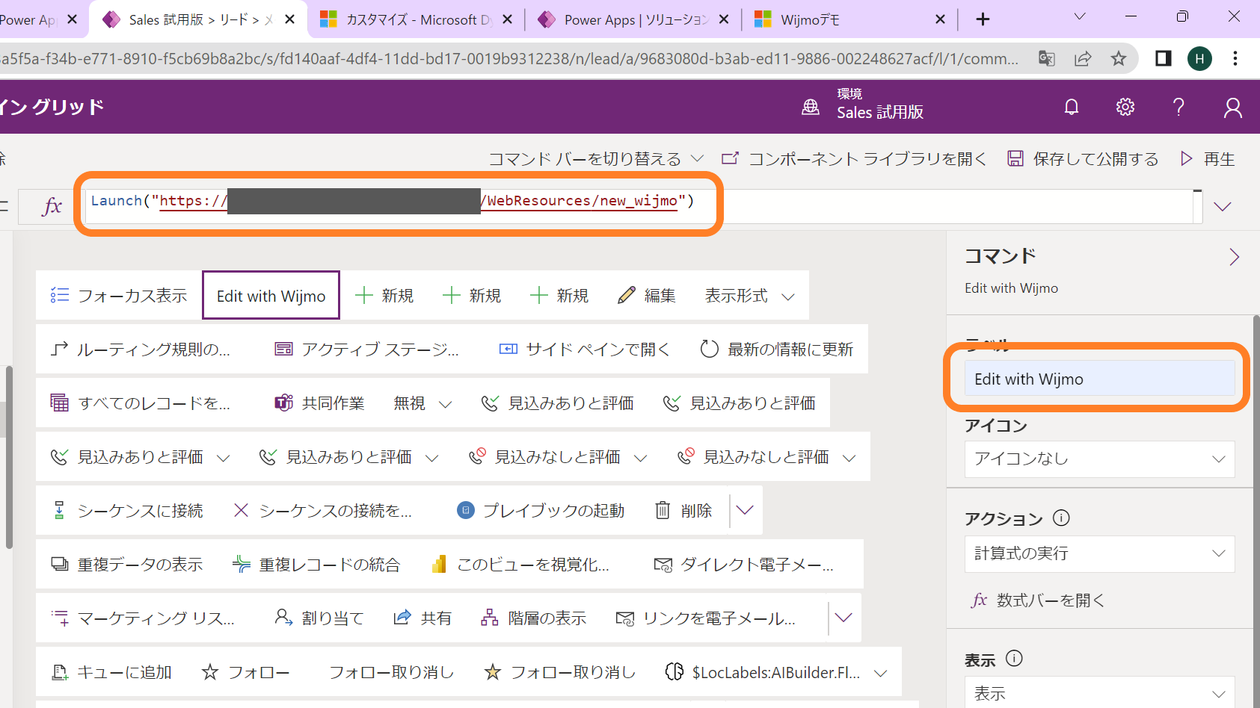Select the アクティブ ステージ... command

(366, 350)
